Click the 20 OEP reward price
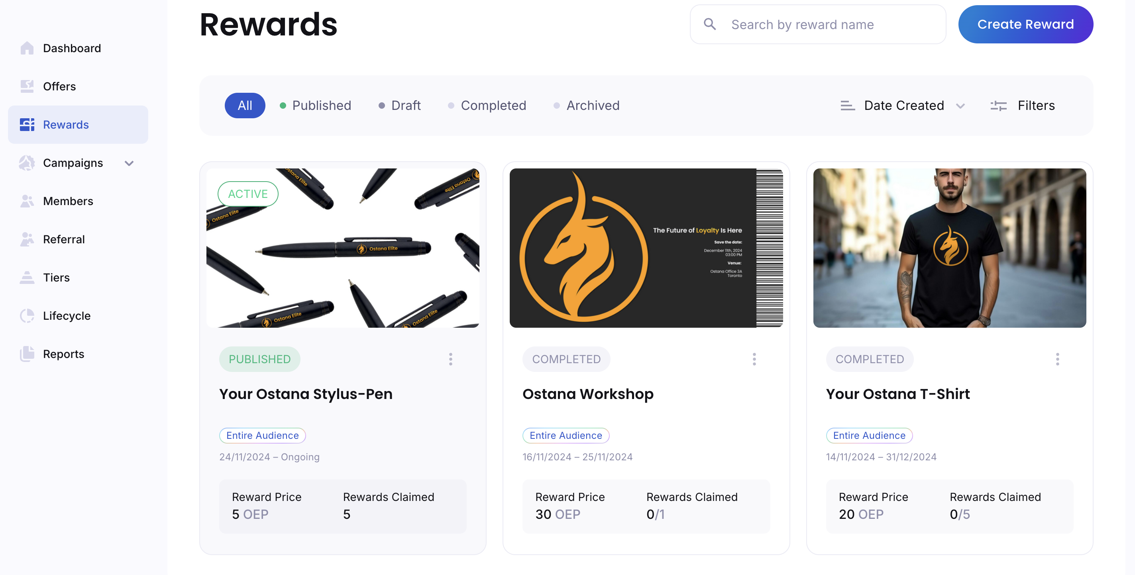The width and height of the screenshot is (1135, 575). click(861, 515)
